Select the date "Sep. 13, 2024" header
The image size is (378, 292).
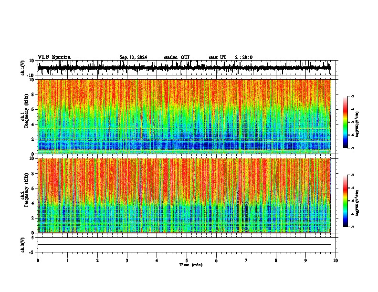click(133, 57)
